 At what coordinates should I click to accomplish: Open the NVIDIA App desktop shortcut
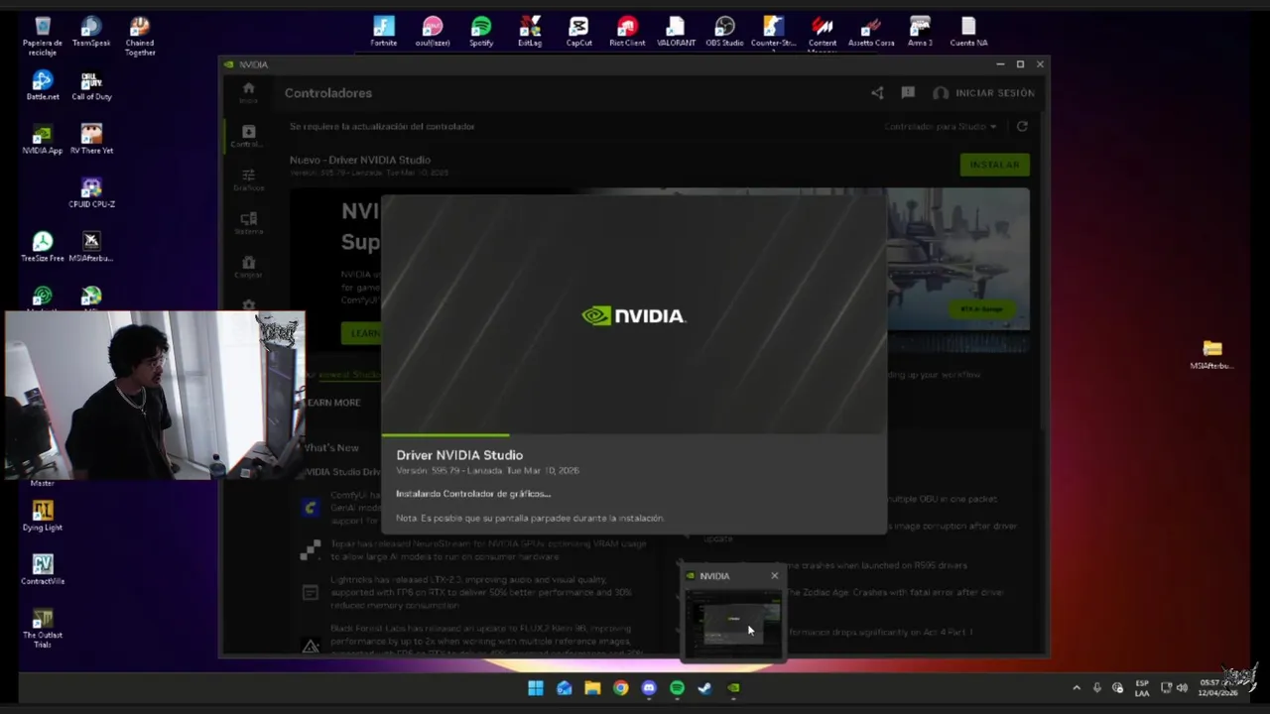pyautogui.click(x=43, y=139)
